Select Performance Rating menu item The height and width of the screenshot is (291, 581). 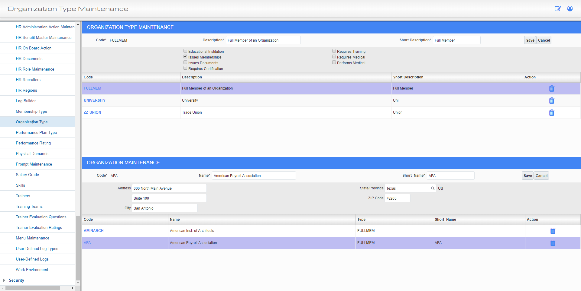(33, 143)
